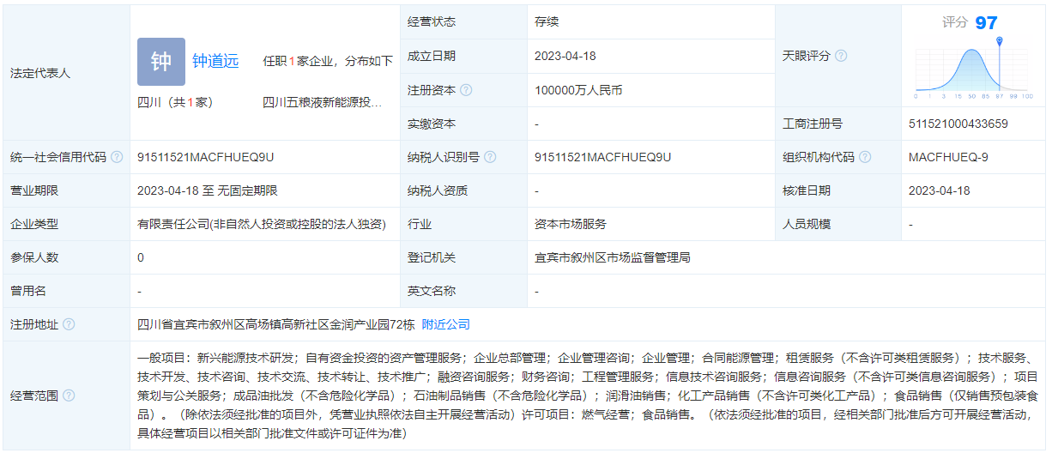The width and height of the screenshot is (1052, 459).
Task: Click the score distribution curve chart
Action: click(x=971, y=70)
